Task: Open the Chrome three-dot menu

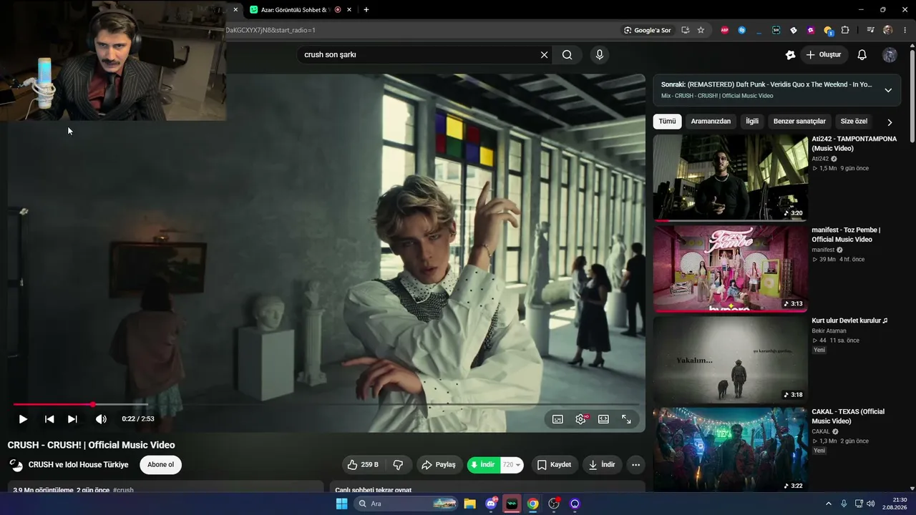Action: pos(905,30)
